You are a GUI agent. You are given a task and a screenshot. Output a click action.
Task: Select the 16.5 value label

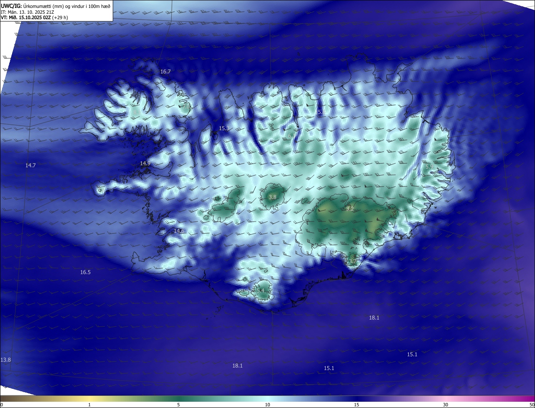[x=85, y=272]
